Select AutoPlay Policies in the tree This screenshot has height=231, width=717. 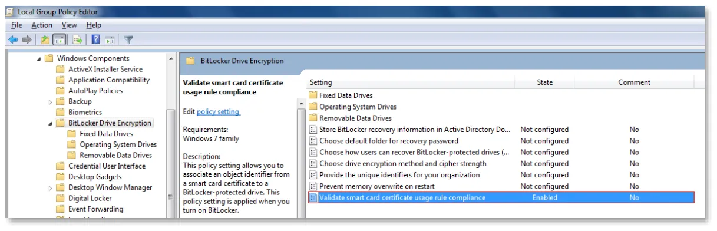tap(95, 91)
